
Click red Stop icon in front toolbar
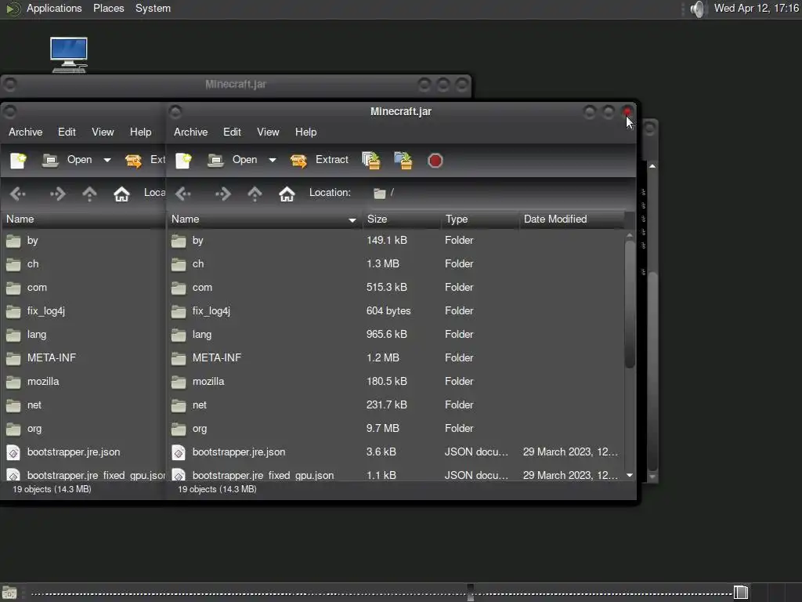tap(435, 161)
